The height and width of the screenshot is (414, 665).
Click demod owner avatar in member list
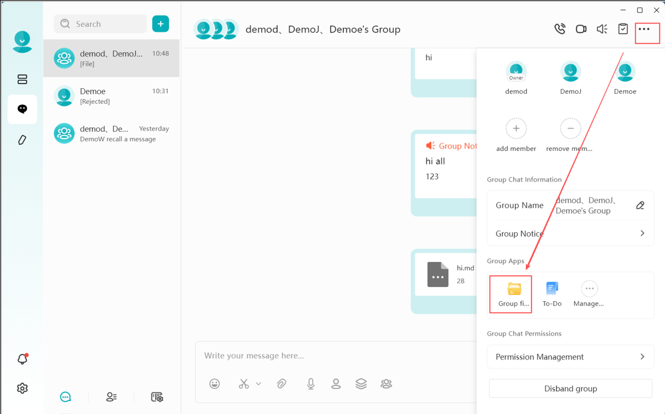pos(516,71)
